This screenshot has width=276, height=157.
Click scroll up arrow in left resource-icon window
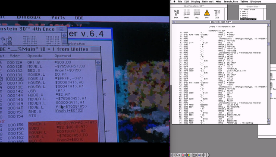pyautogui.click(x=64, y=35)
